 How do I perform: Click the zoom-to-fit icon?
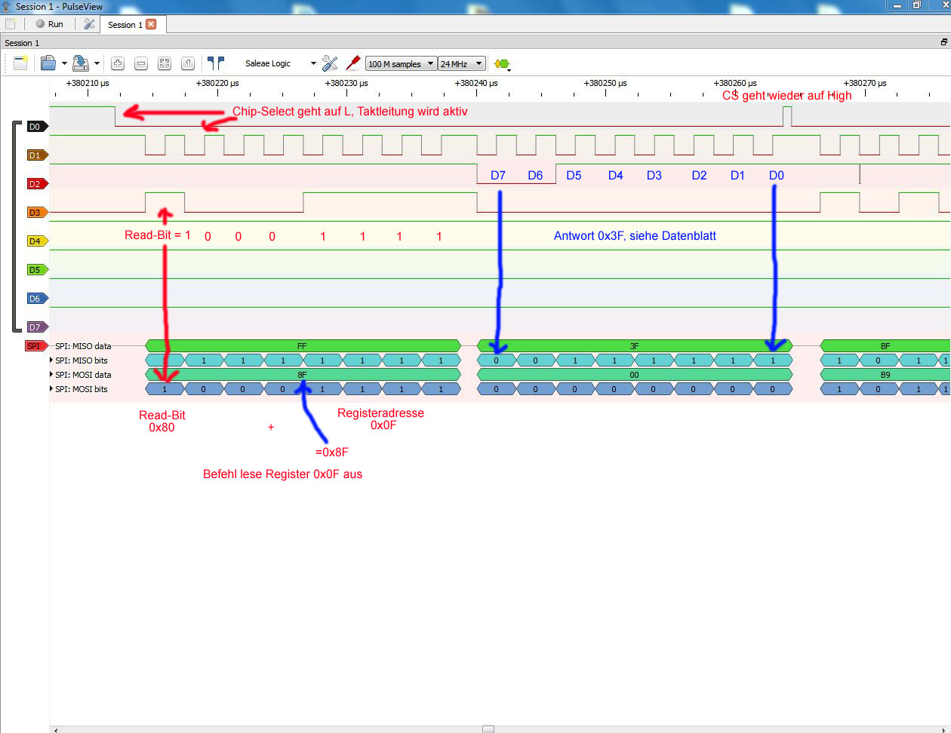point(165,63)
